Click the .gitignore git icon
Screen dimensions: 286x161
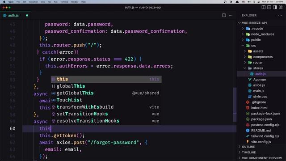click(x=248, y=102)
